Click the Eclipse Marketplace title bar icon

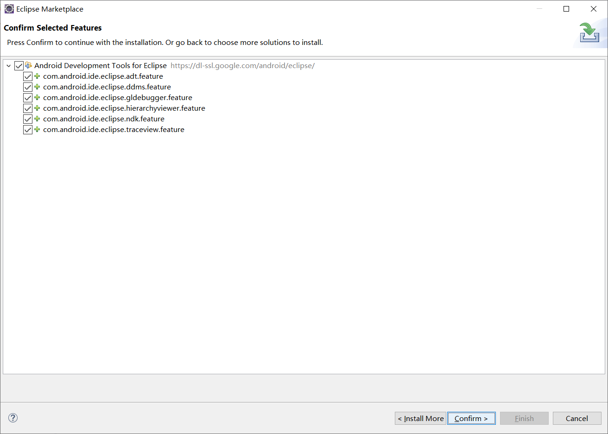tap(9, 9)
